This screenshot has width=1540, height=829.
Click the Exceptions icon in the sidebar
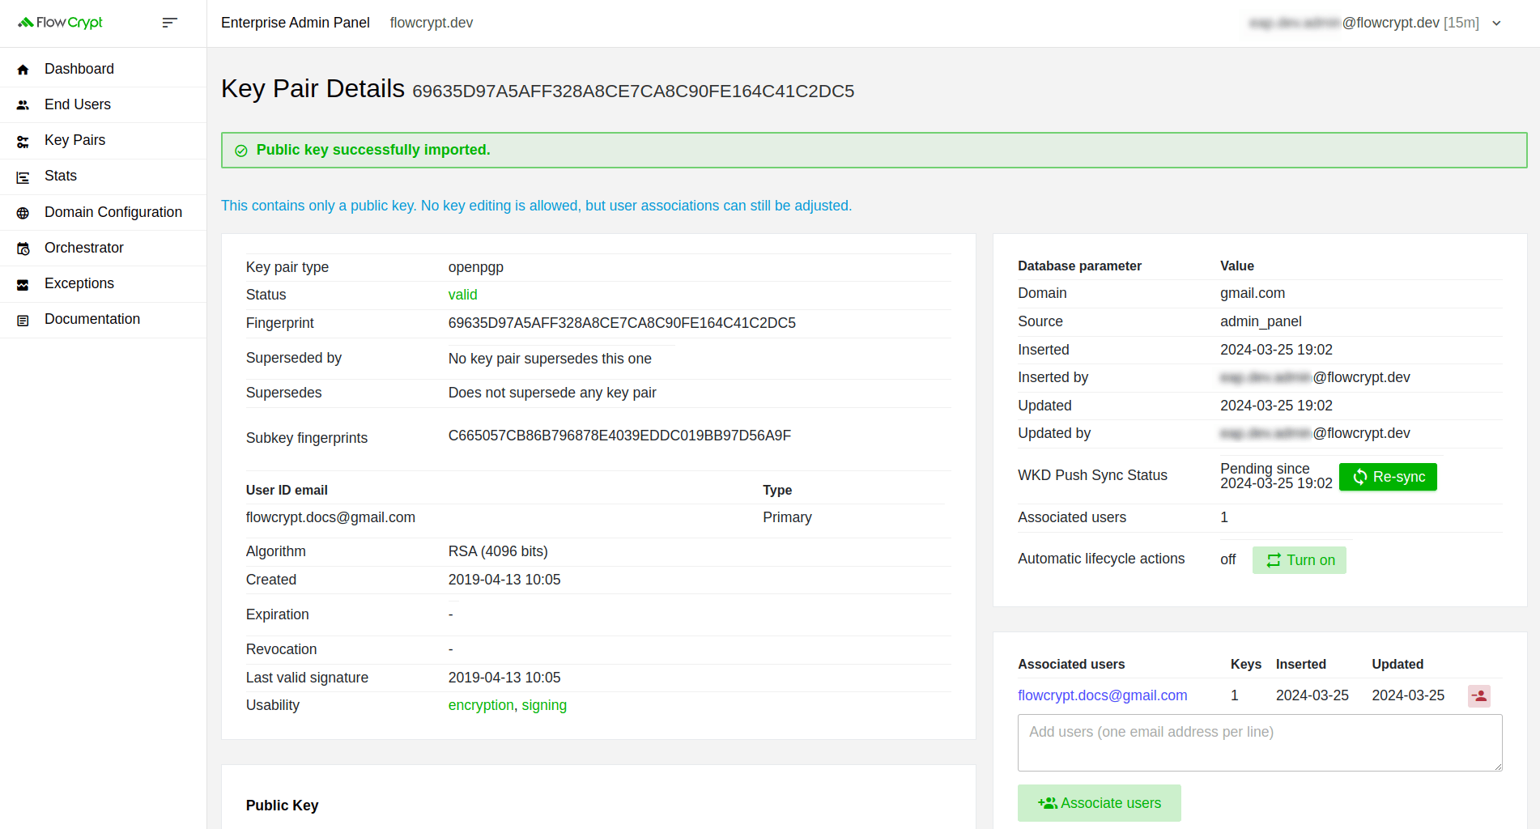point(23,284)
